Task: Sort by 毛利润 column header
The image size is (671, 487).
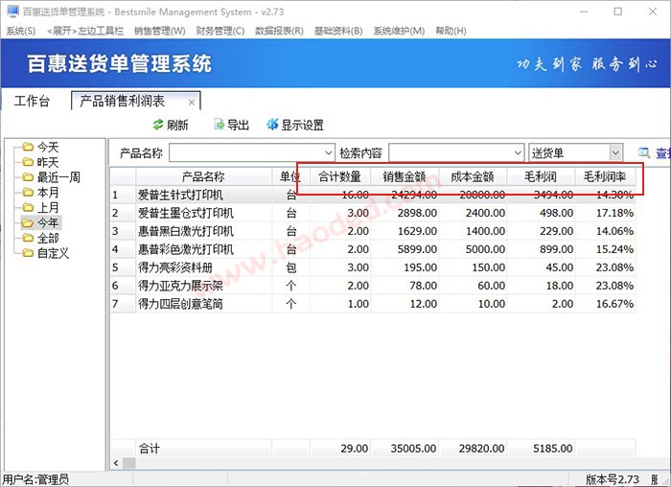Action: (x=541, y=176)
